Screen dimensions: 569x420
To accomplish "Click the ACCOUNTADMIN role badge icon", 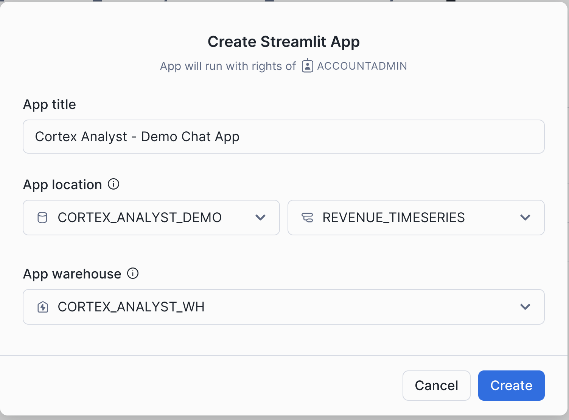I will point(307,66).
